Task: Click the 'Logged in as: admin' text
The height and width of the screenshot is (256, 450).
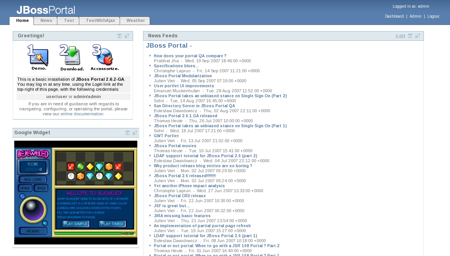Action: [x=411, y=6]
